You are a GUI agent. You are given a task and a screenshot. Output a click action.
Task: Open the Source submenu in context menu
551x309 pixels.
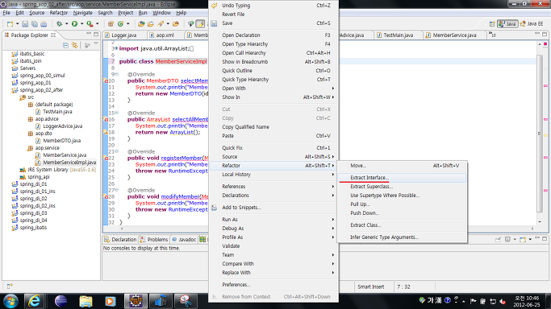pos(274,157)
